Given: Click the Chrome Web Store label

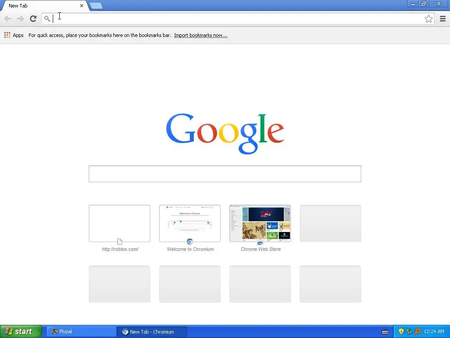Looking at the screenshot, I should [261, 249].
